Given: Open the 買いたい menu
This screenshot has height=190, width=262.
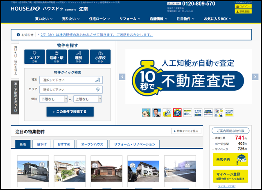Looking at the screenshot, I should click(x=44, y=19).
